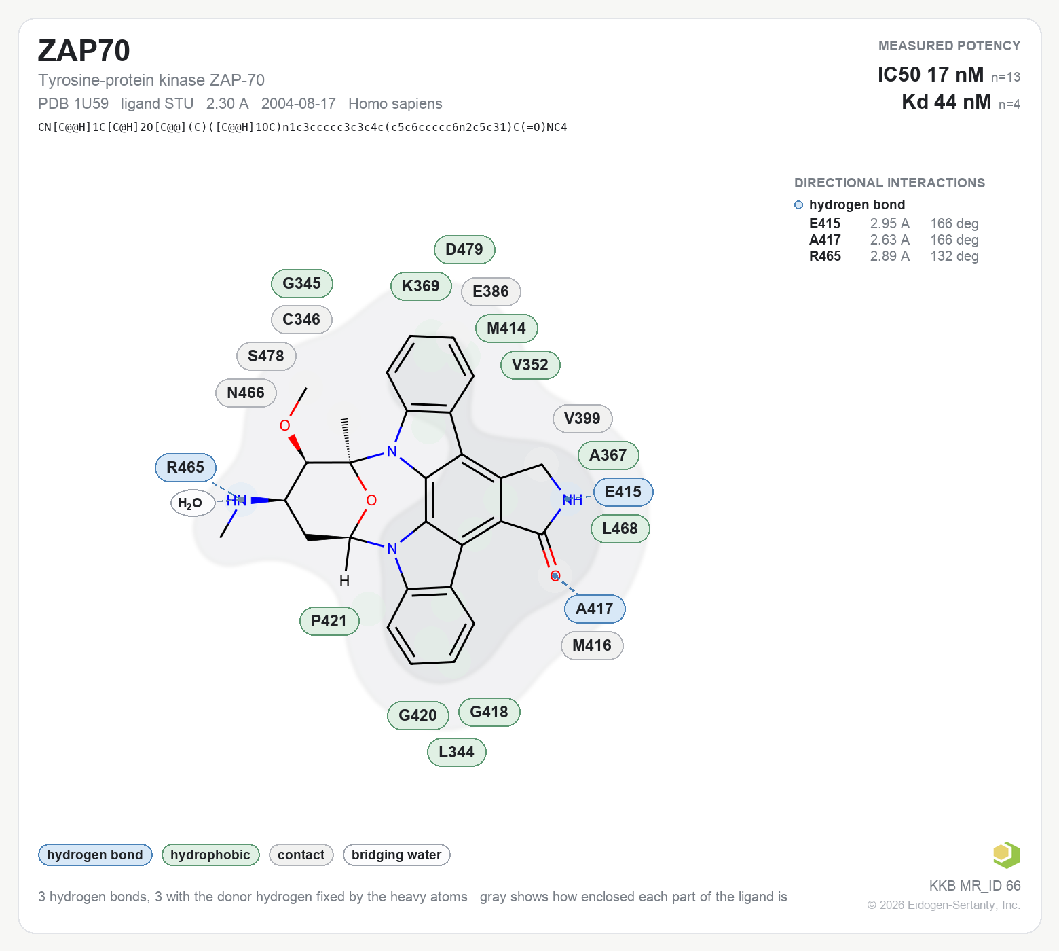Click the V352 hydrophobic residue
The height and width of the screenshot is (951, 1059).
[530, 365]
